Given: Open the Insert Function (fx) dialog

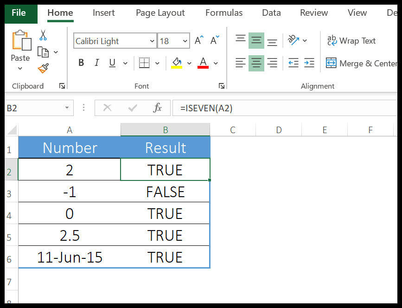Looking at the screenshot, I should 157,108.
